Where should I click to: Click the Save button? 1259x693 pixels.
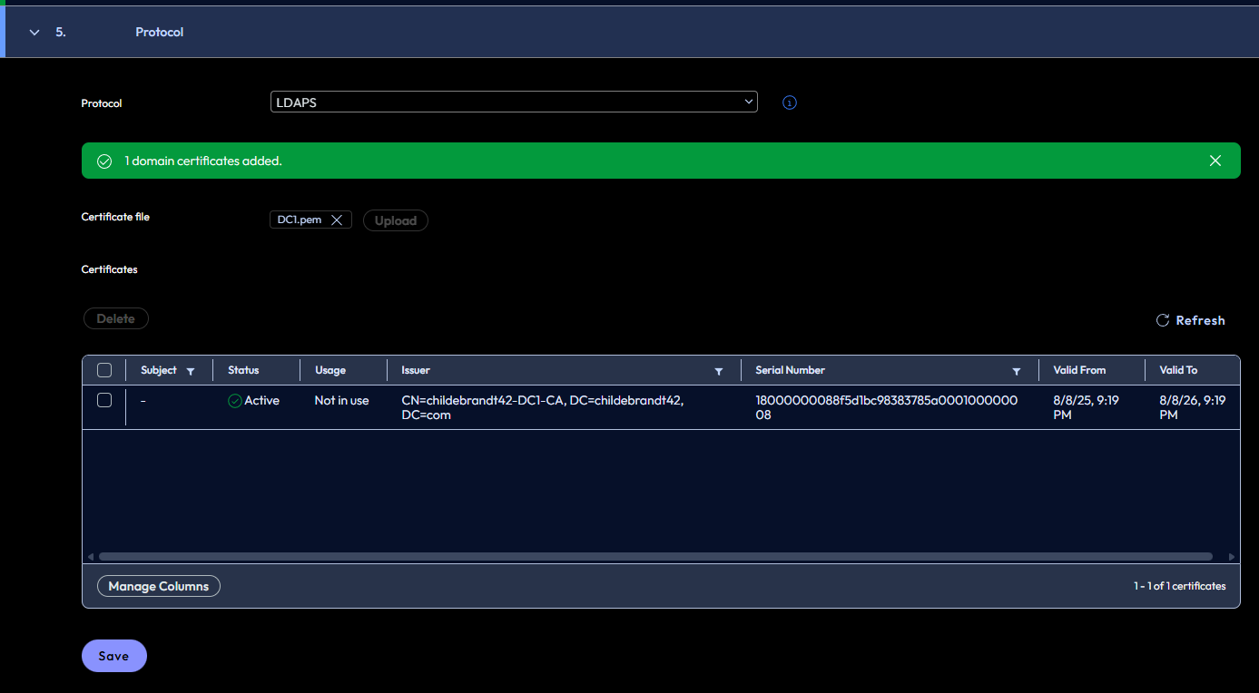(x=113, y=656)
